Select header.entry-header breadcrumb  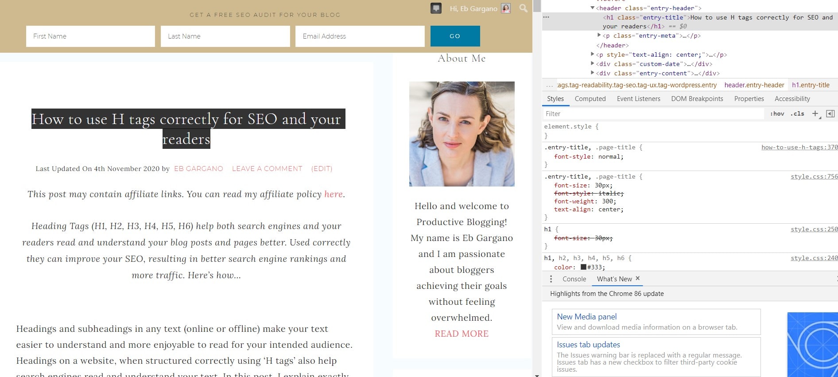754,85
